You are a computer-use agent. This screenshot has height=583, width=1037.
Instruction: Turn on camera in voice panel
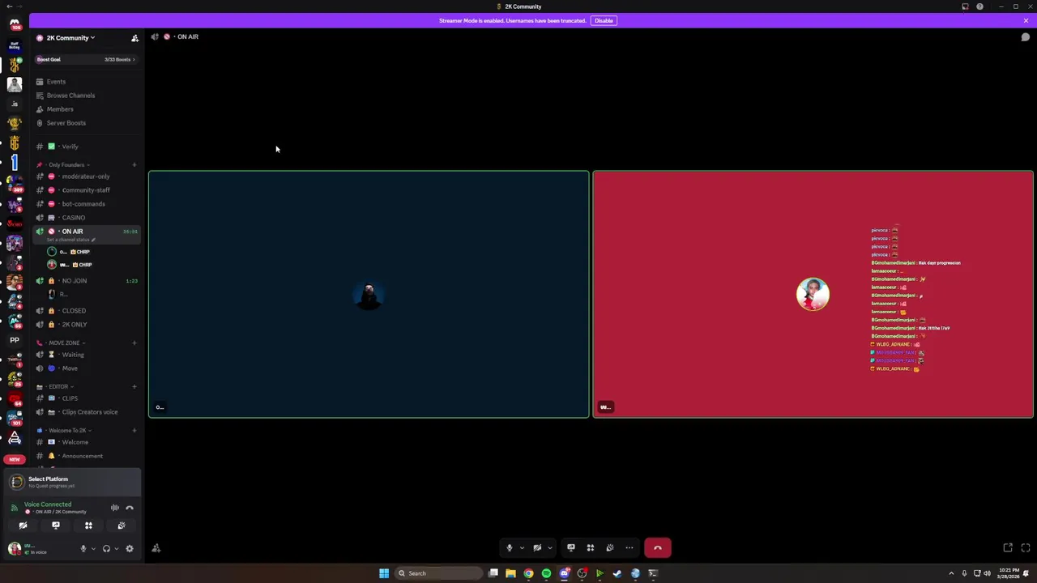[x=23, y=526]
